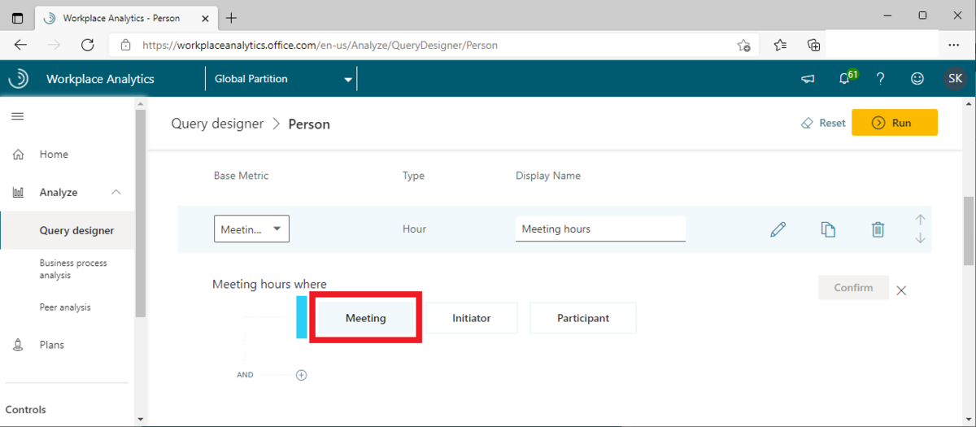The image size is (976, 427).
Task: Click the address bar URL
Action: click(x=320, y=46)
